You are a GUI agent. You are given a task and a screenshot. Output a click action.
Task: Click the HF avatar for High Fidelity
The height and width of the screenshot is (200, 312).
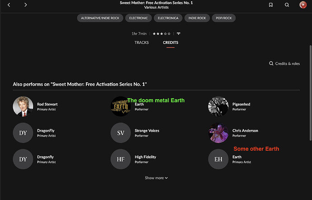tap(121, 159)
